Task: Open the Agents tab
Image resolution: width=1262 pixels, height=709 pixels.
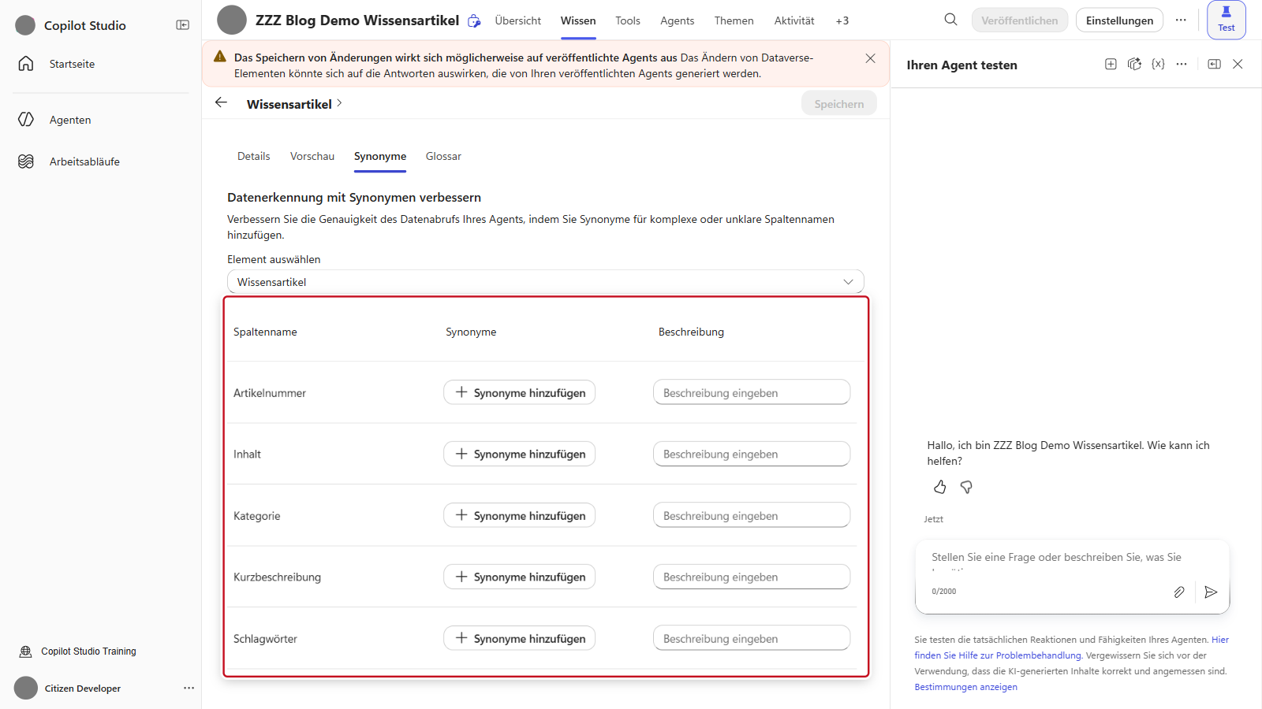Action: (678, 20)
